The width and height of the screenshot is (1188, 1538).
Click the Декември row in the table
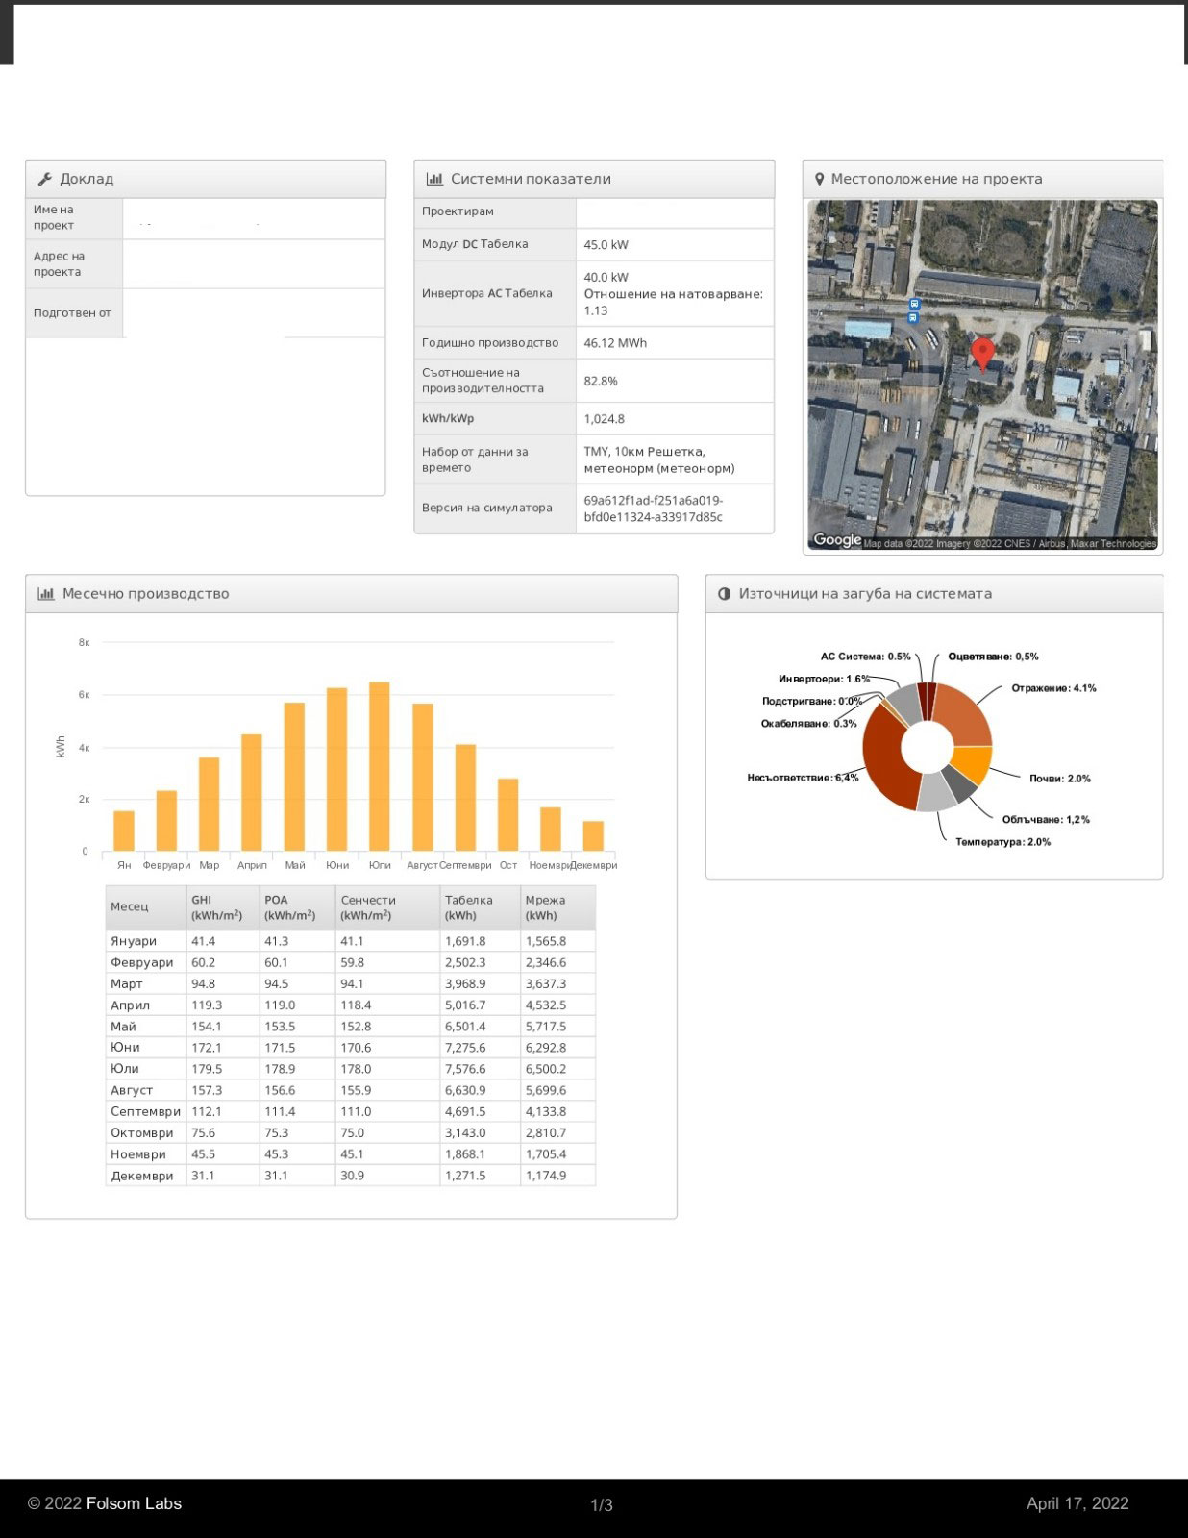tap(351, 1176)
